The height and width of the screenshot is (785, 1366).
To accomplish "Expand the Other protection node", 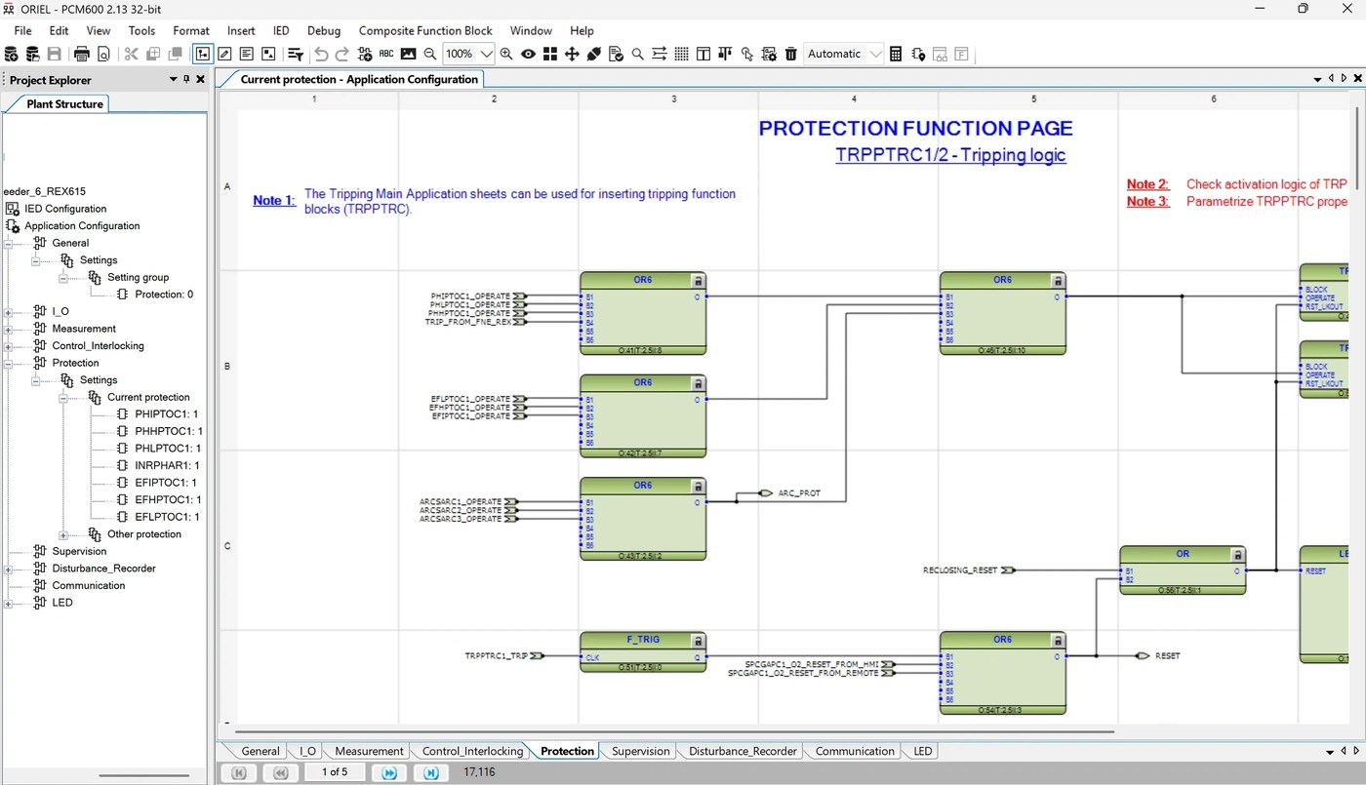I will (x=63, y=534).
